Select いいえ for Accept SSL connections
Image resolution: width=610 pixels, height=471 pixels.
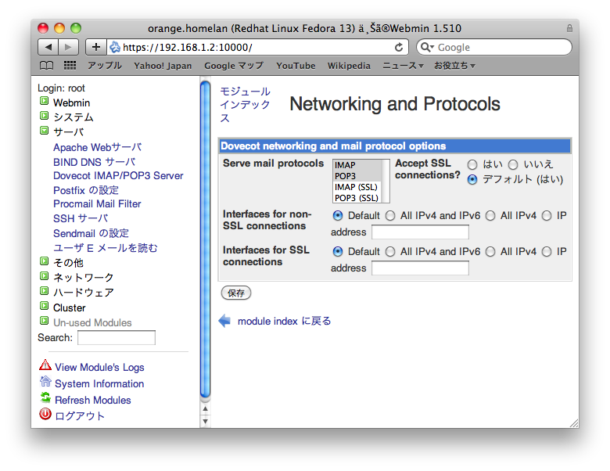point(513,164)
